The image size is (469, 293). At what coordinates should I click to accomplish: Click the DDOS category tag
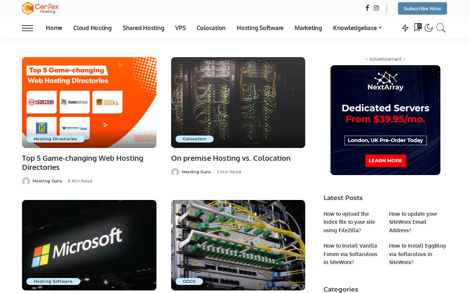pos(189,281)
